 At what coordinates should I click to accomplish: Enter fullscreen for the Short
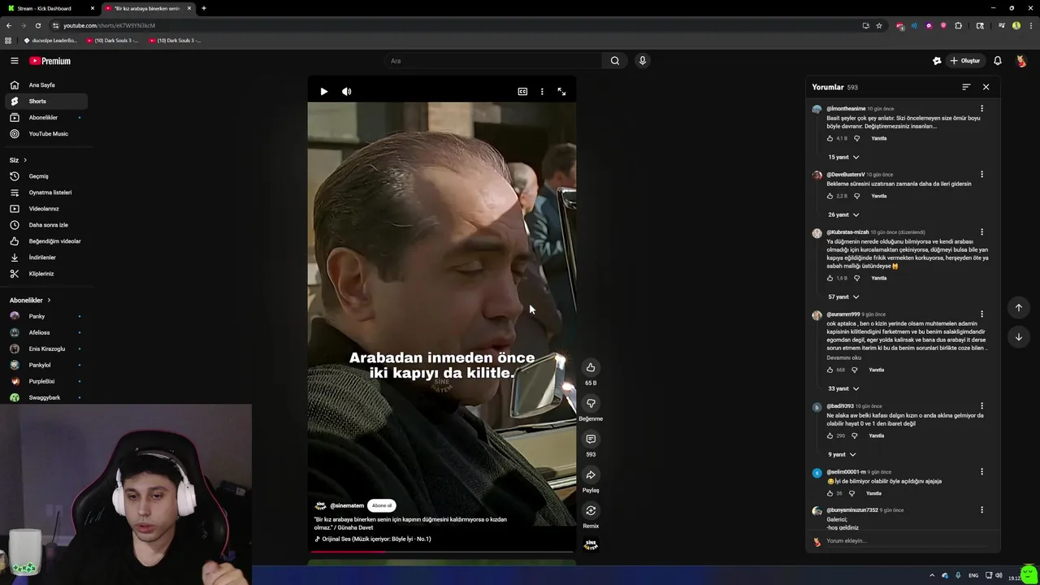pos(561,92)
